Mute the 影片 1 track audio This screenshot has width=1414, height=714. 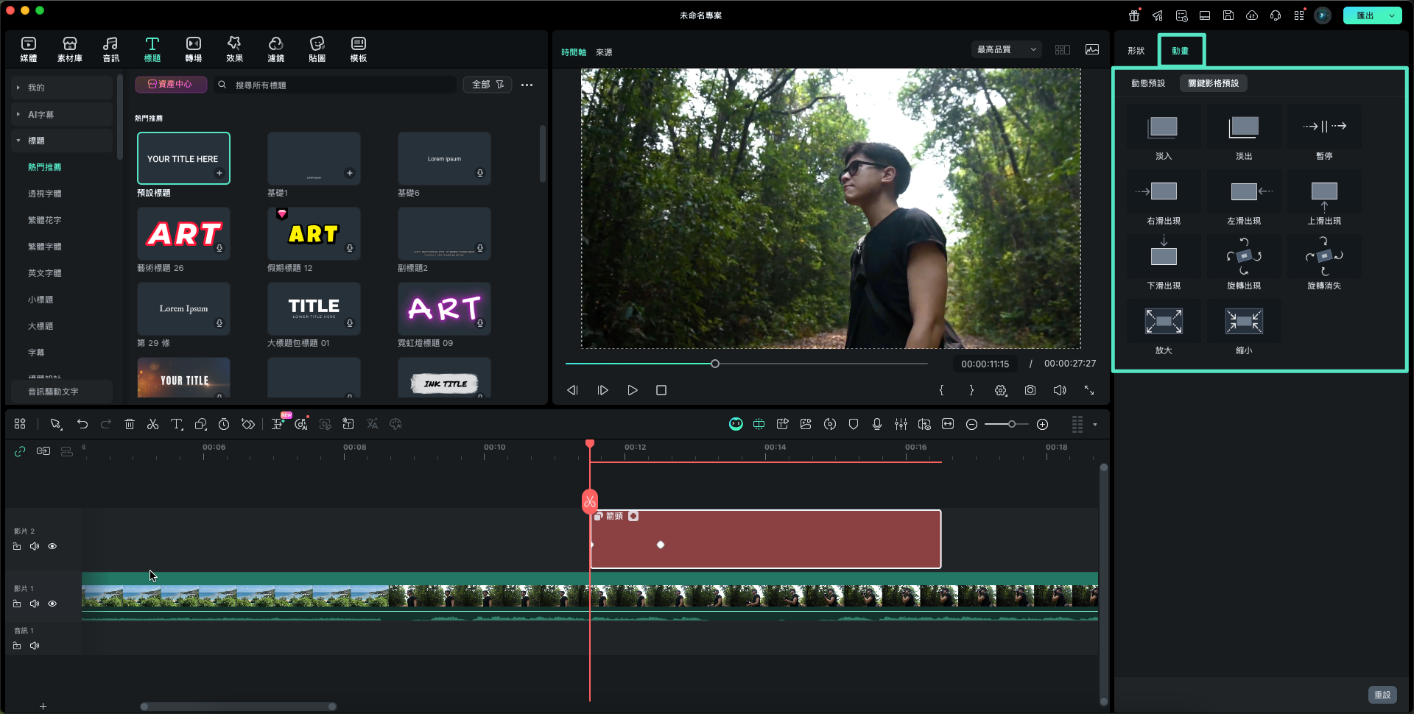(x=35, y=604)
